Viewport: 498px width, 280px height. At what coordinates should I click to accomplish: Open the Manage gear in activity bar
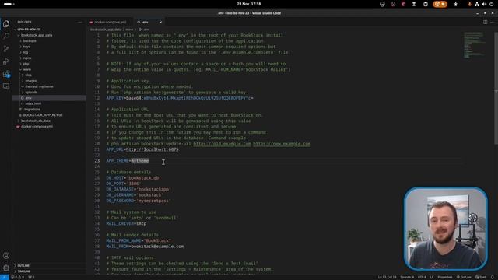point(6,268)
